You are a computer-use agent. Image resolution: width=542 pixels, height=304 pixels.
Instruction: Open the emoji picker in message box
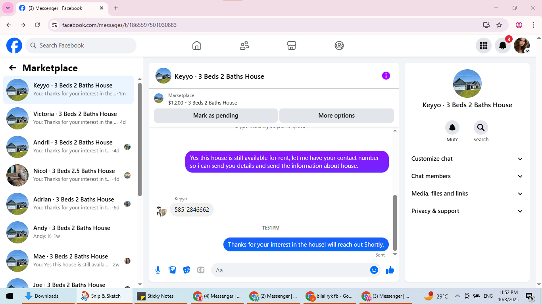[374, 270]
